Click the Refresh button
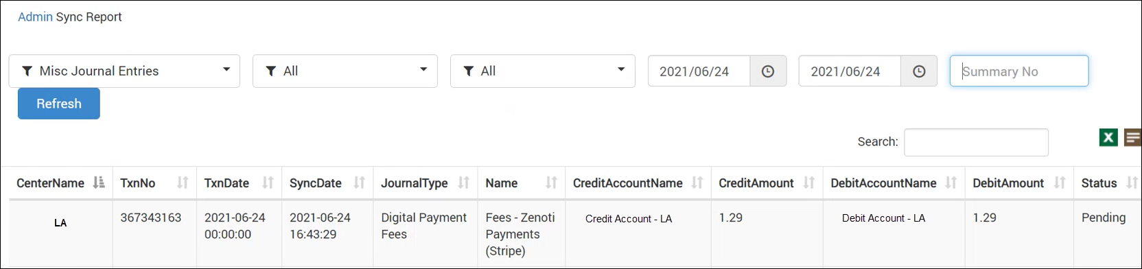Viewport: 1142px width, 269px height. pos(59,104)
